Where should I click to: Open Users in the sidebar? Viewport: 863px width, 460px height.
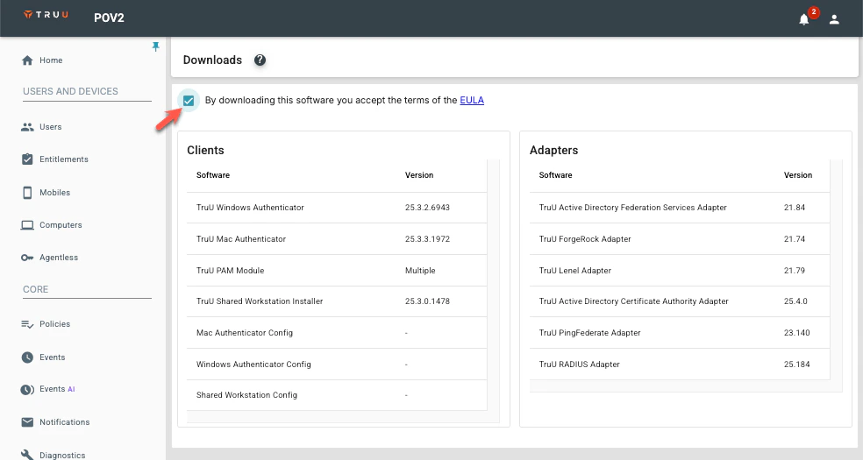click(51, 127)
